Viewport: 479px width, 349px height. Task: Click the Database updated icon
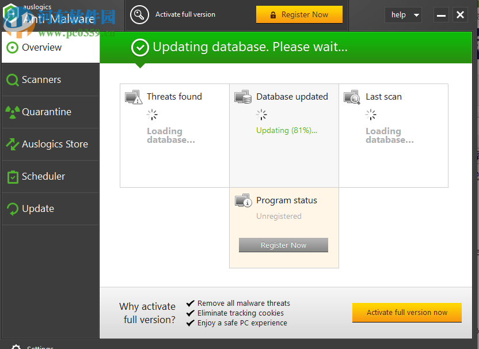244,97
